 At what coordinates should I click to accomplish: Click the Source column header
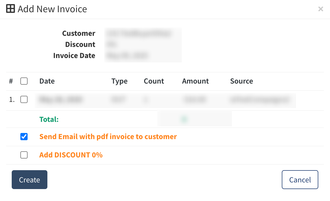click(242, 81)
